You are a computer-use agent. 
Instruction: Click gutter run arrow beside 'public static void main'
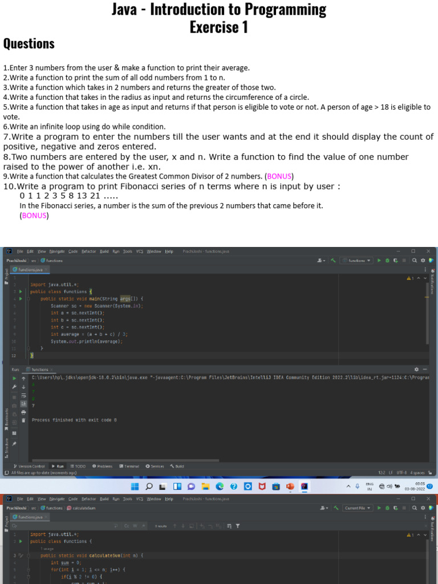21,299
